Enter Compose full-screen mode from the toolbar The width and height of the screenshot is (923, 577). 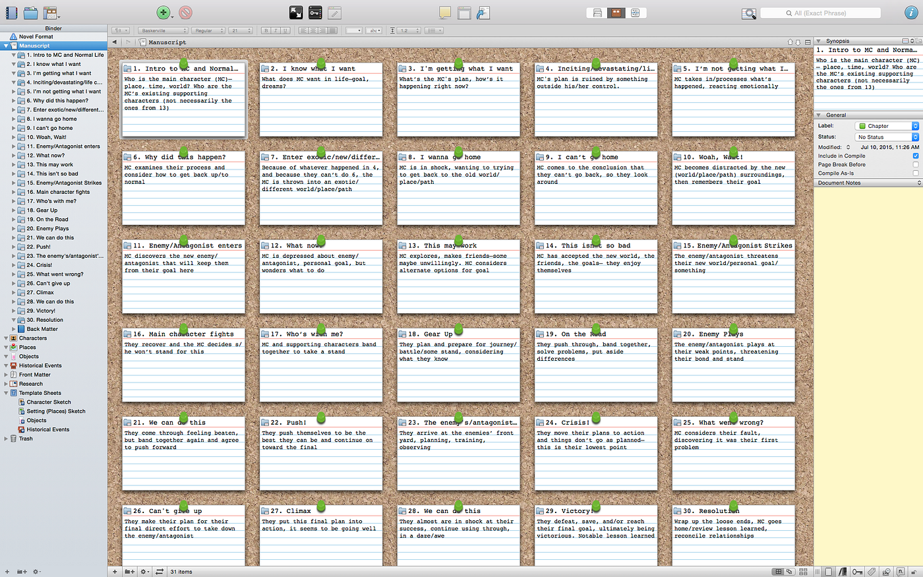295,12
